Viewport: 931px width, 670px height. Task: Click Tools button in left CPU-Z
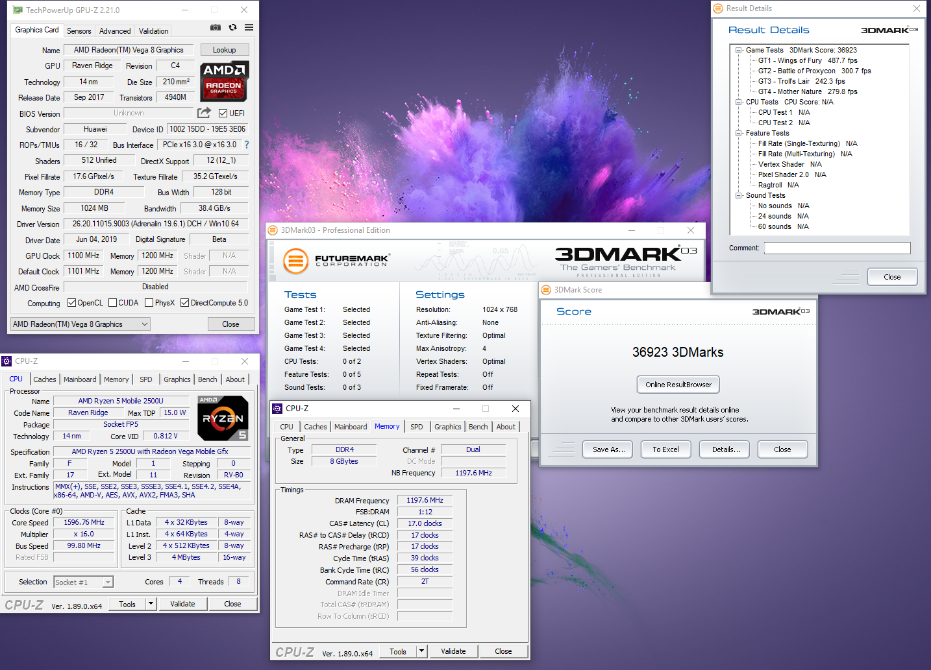127,604
